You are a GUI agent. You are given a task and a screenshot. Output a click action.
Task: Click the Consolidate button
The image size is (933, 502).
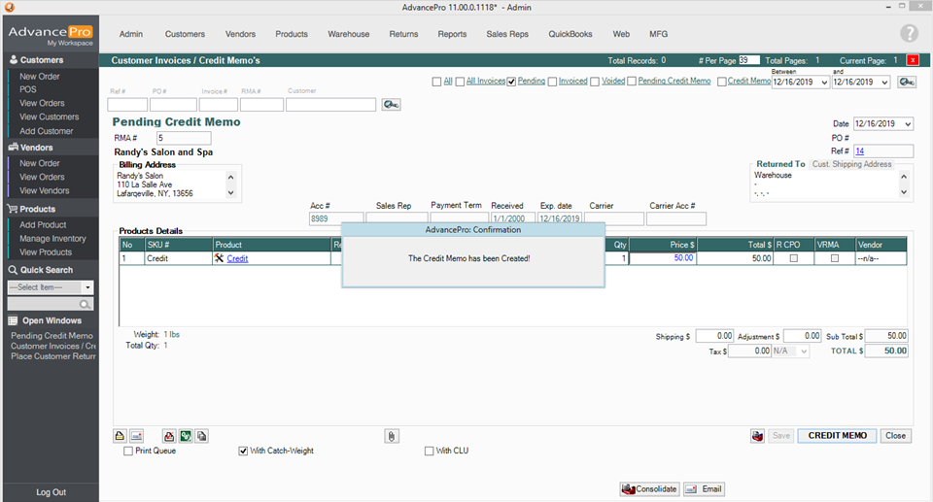click(x=649, y=489)
